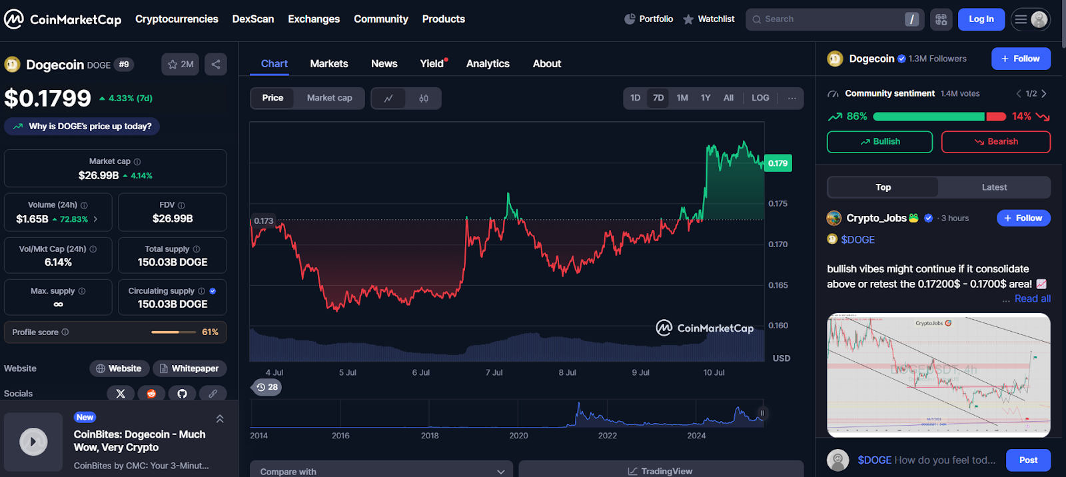Click the CoinMarketCap logo
This screenshot has width=1066, height=477.
coord(63,19)
